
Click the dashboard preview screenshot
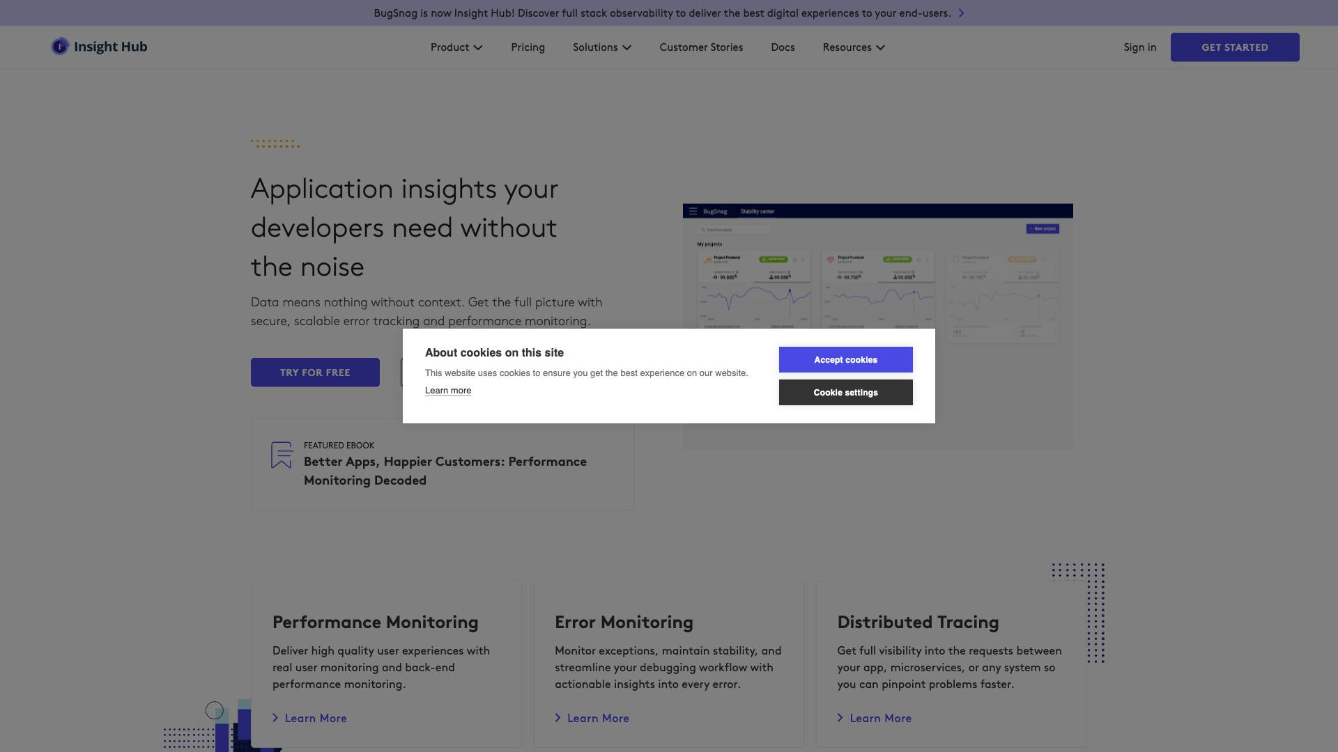tap(878, 326)
